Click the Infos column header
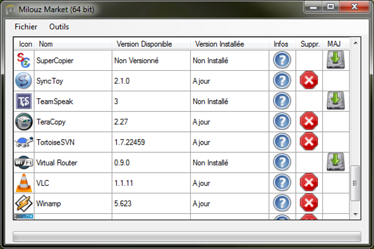 282,44
